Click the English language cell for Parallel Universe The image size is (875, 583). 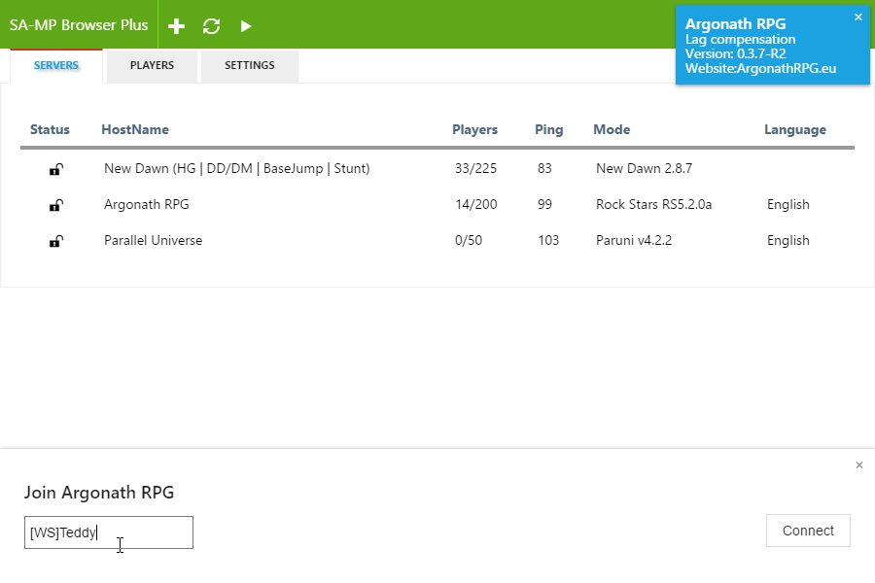(787, 240)
